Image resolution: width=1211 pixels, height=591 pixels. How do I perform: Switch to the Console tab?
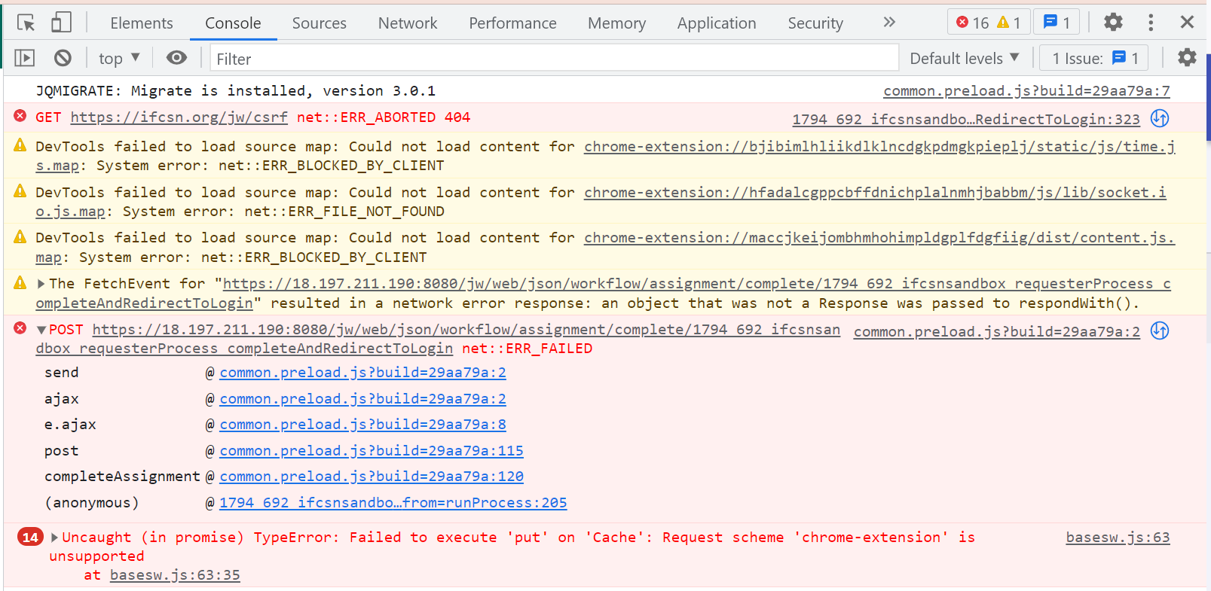pyautogui.click(x=233, y=23)
